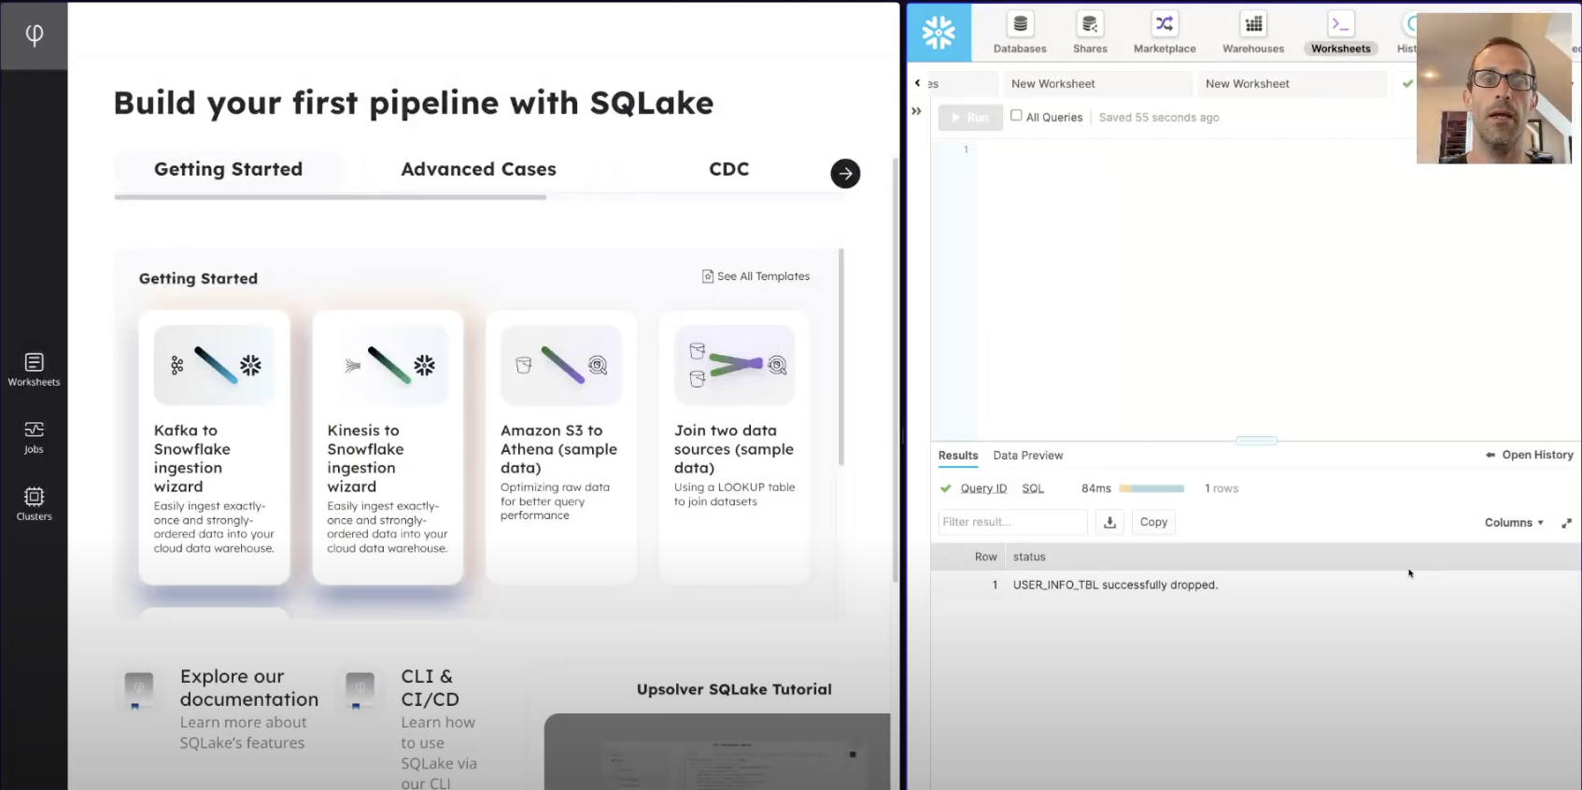Select the CDC tab
This screenshot has height=790, width=1582.
(728, 169)
